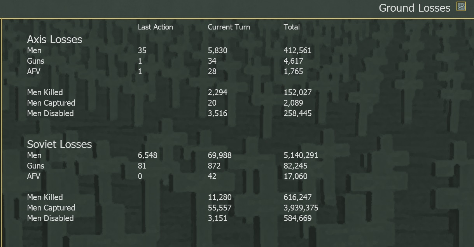Click Soviet total men value 5,140,291
474x247 pixels.
301,155
